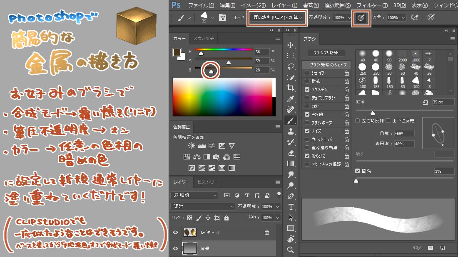Image resolution: width=458 pixels, height=257 pixels.
Task: Select the Zoom tool
Action: point(290,250)
